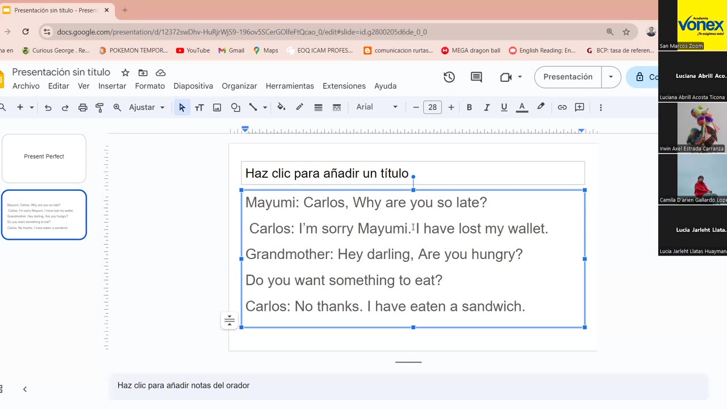Toggle Underline formatting
The width and height of the screenshot is (727, 409).
504,107
